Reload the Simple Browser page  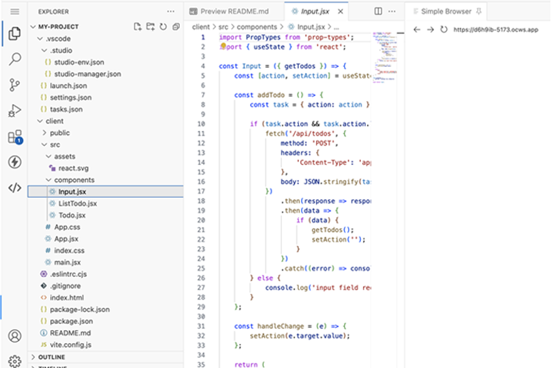(x=444, y=30)
